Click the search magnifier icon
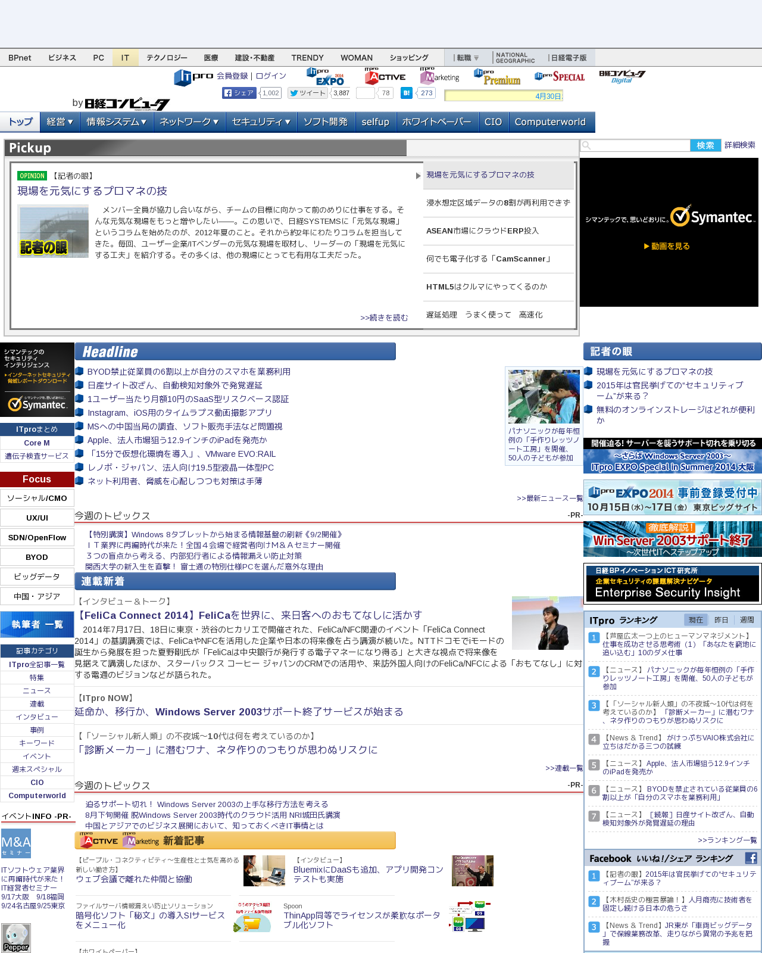This screenshot has height=953, width=762. point(586,145)
